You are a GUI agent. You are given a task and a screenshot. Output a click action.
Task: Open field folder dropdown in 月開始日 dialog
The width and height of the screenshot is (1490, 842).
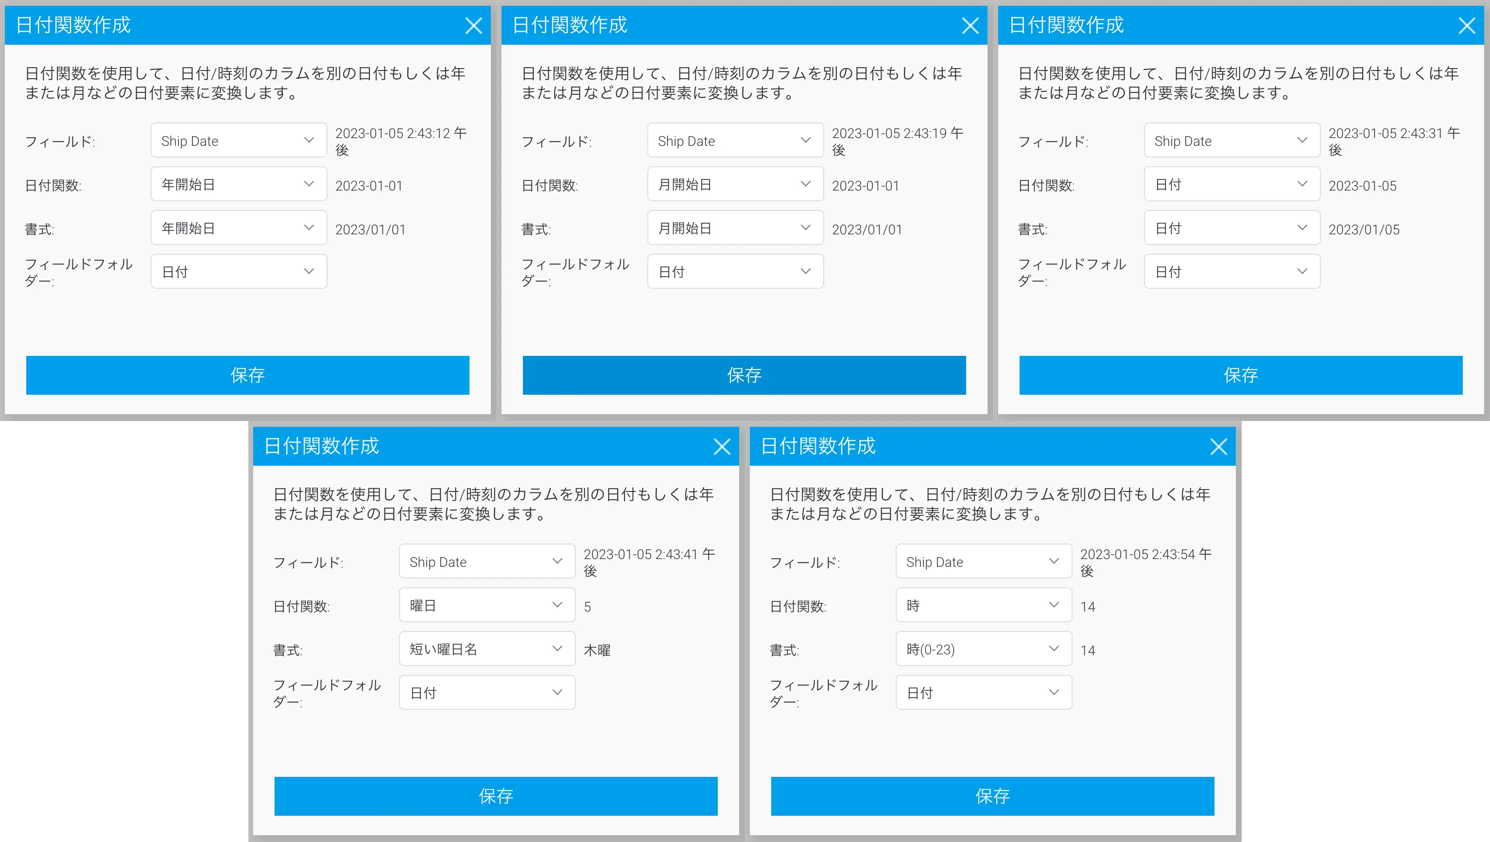pos(735,271)
